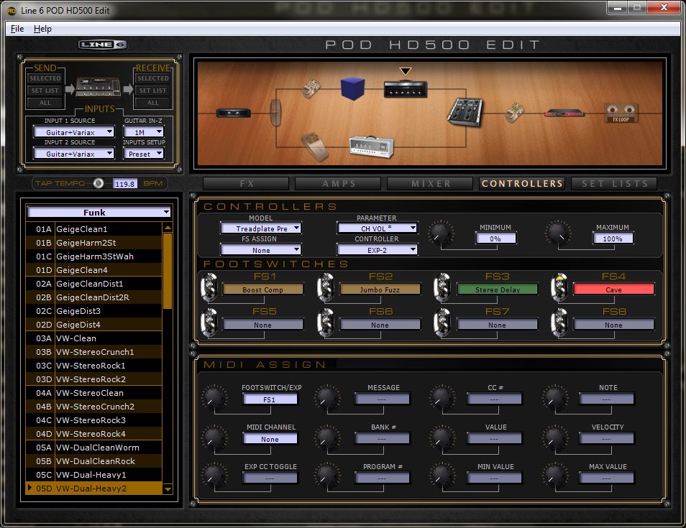The width and height of the screenshot is (686, 528).
Task: Click the FS3 footswitch icon
Action: (442, 287)
